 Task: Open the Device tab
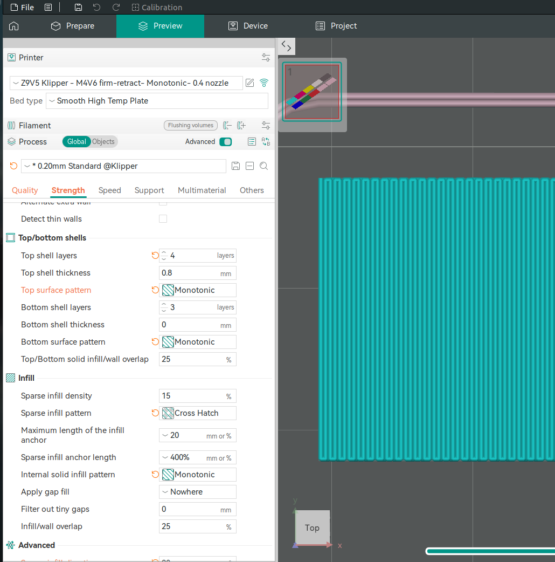tap(248, 26)
